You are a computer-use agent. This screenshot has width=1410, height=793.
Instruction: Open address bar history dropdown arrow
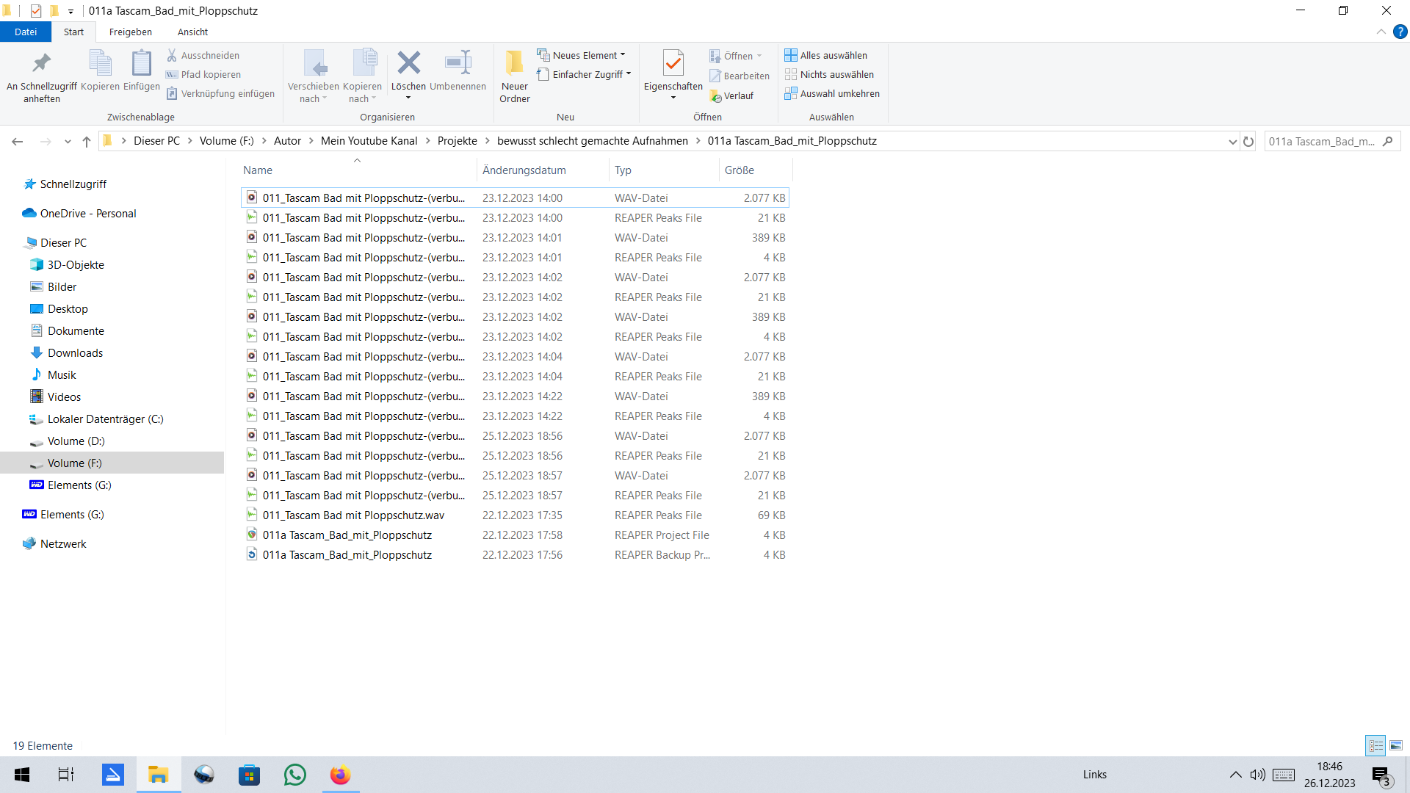click(x=1232, y=141)
